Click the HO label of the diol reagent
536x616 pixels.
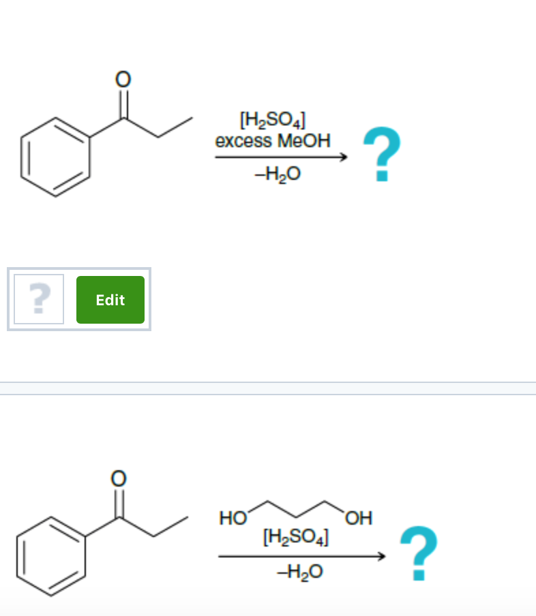pyautogui.click(x=233, y=518)
